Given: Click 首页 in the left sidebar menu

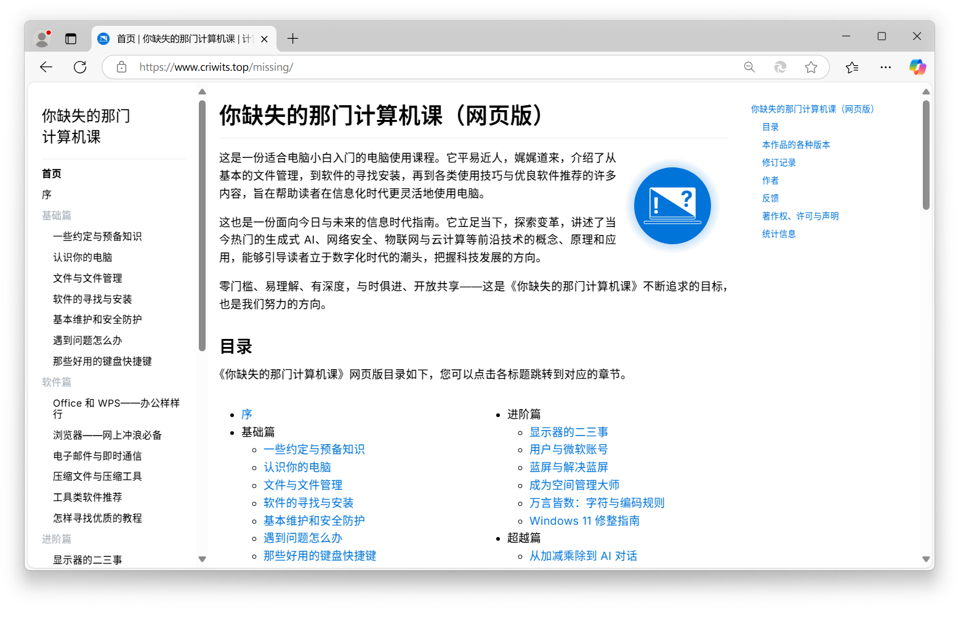Looking at the screenshot, I should 52,173.
